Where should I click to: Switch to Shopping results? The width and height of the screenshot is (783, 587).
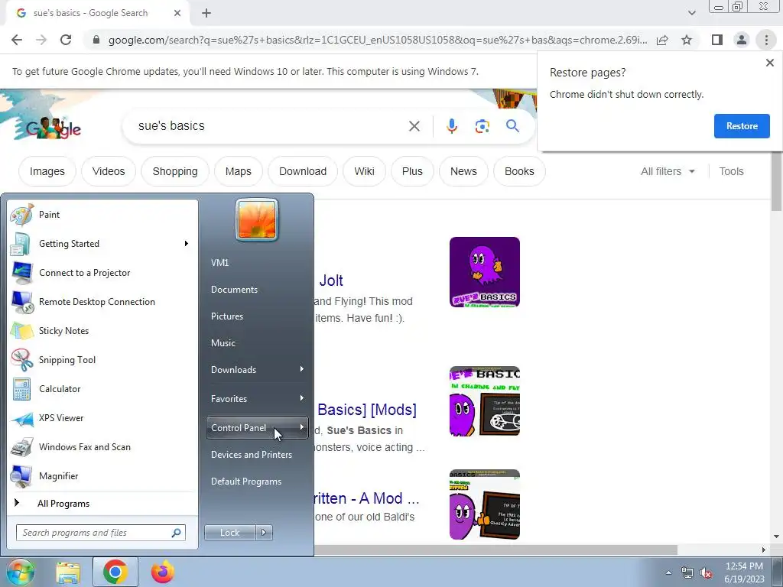(x=175, y=171)
